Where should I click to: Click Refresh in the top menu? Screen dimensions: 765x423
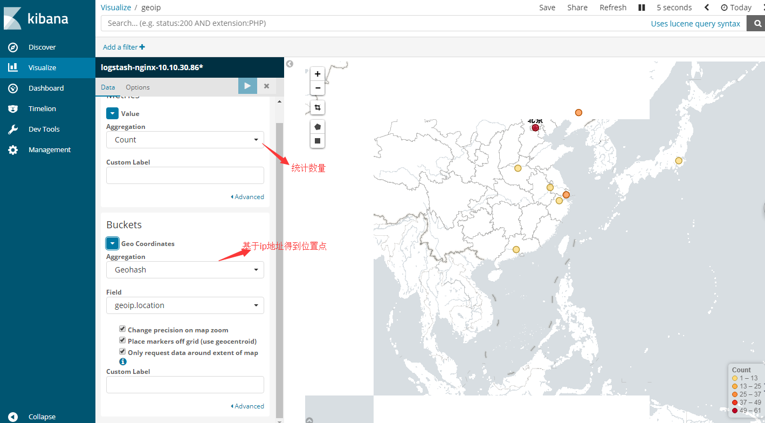(613, 8)
